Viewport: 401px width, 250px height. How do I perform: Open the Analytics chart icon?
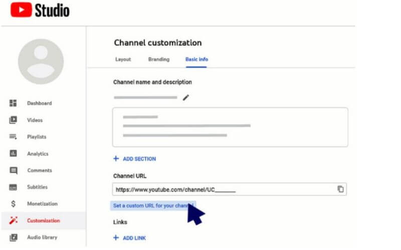click(14, 154)
